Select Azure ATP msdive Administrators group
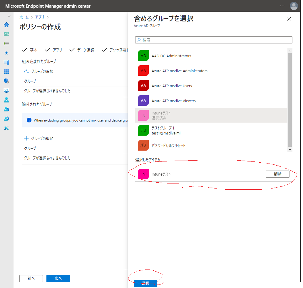303x288 pixels. pos(211,71)
